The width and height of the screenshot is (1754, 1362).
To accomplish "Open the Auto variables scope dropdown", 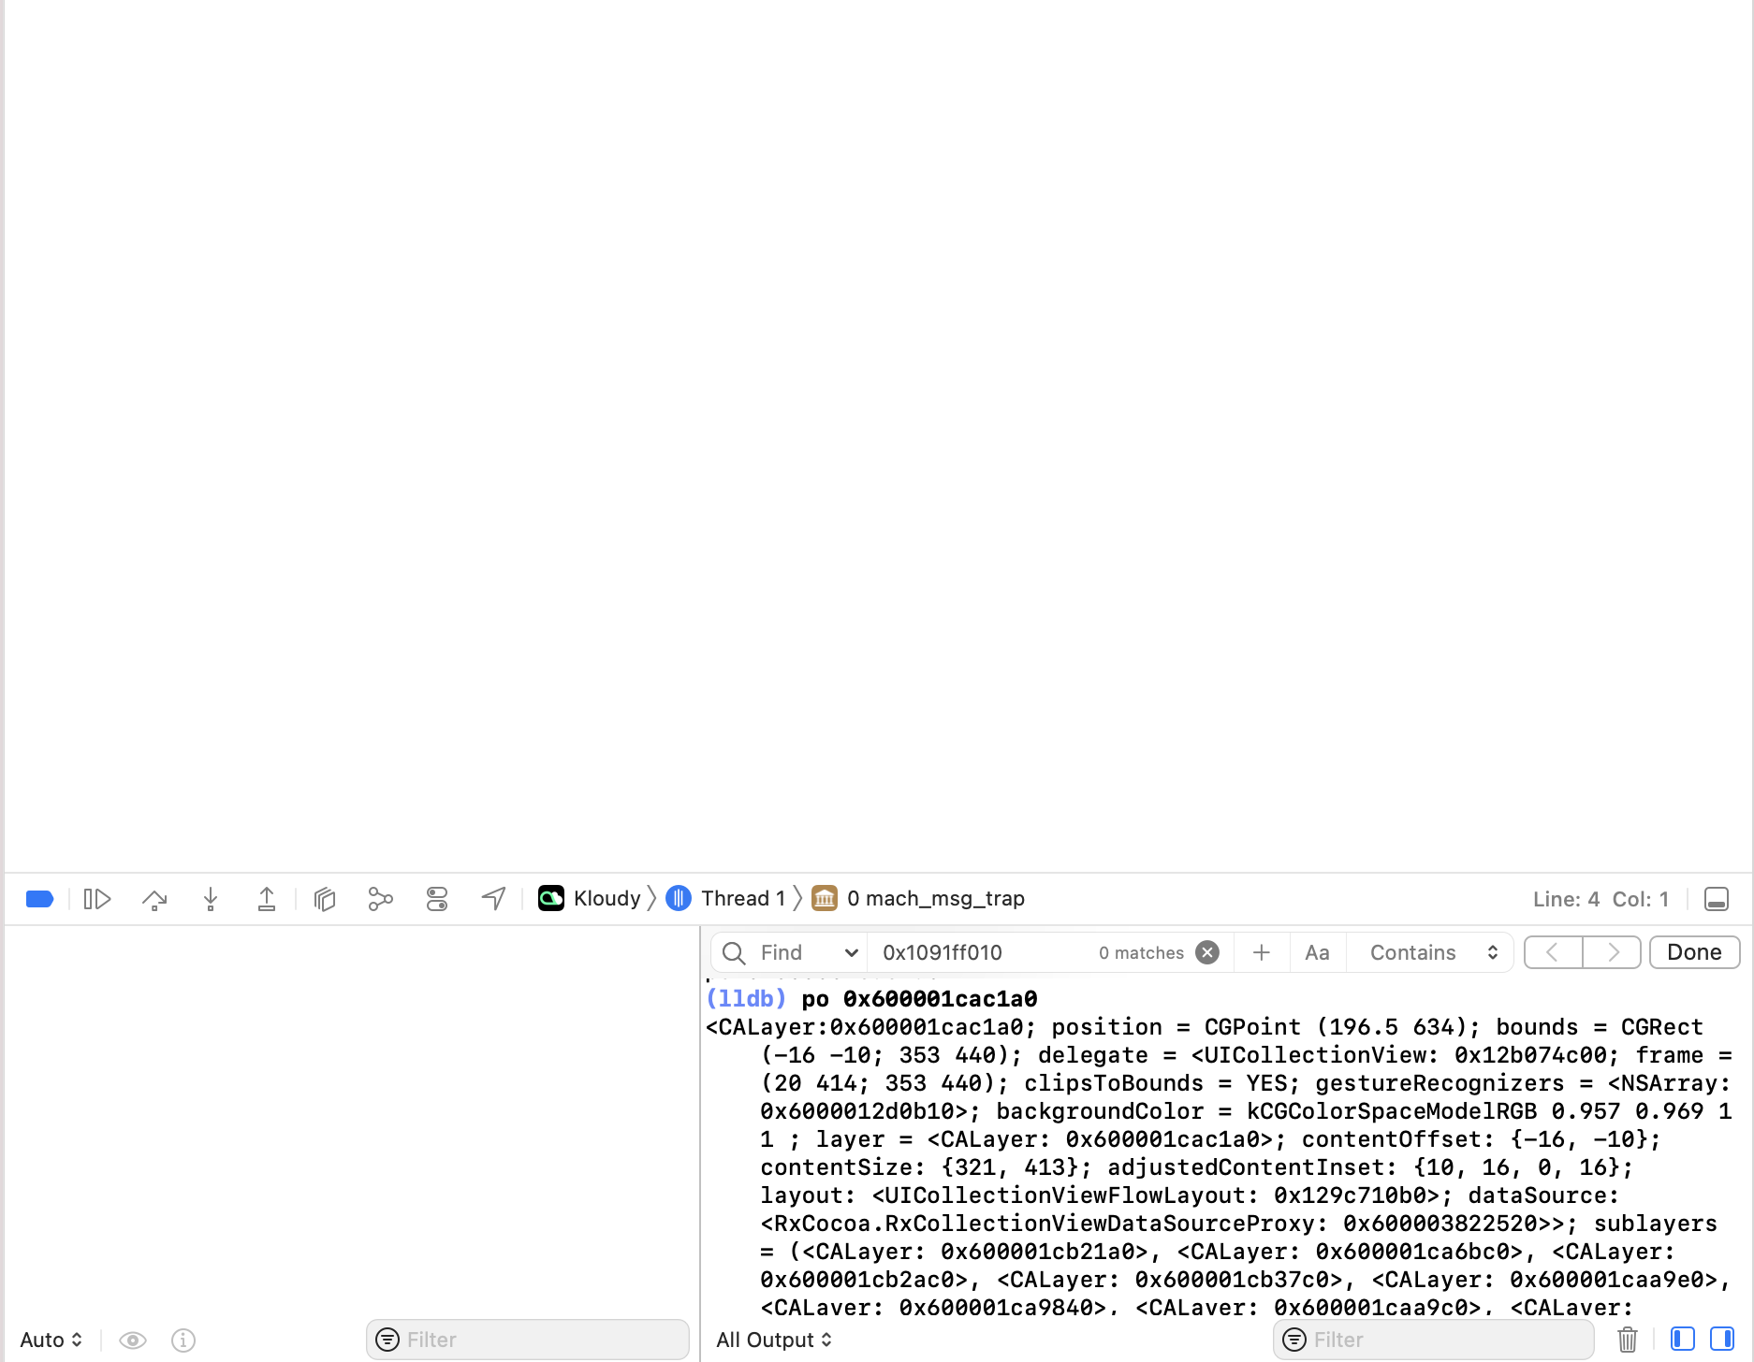I will point(51,1340).
